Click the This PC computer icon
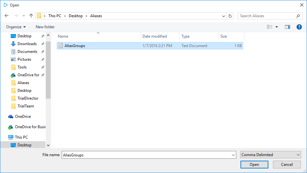 coord(11,137)
